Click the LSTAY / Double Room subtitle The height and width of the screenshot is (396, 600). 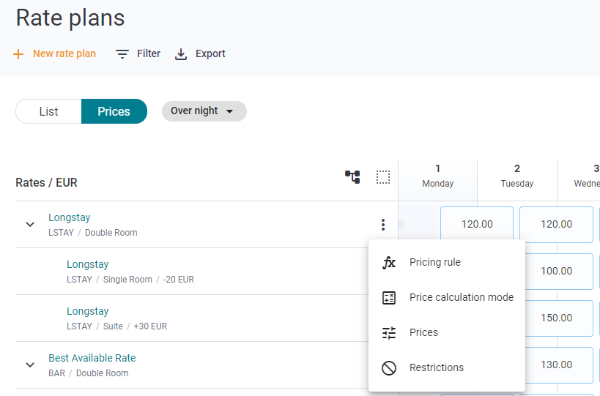(92, 233)
